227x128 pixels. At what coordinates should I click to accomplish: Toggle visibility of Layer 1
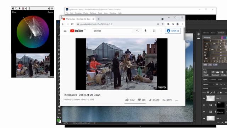coord(204,118)
